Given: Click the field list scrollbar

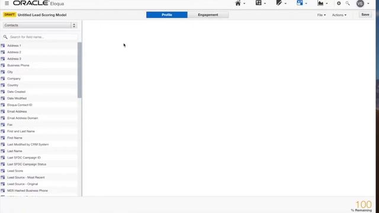Looking at the screenshot, I should tap(79, 70).
